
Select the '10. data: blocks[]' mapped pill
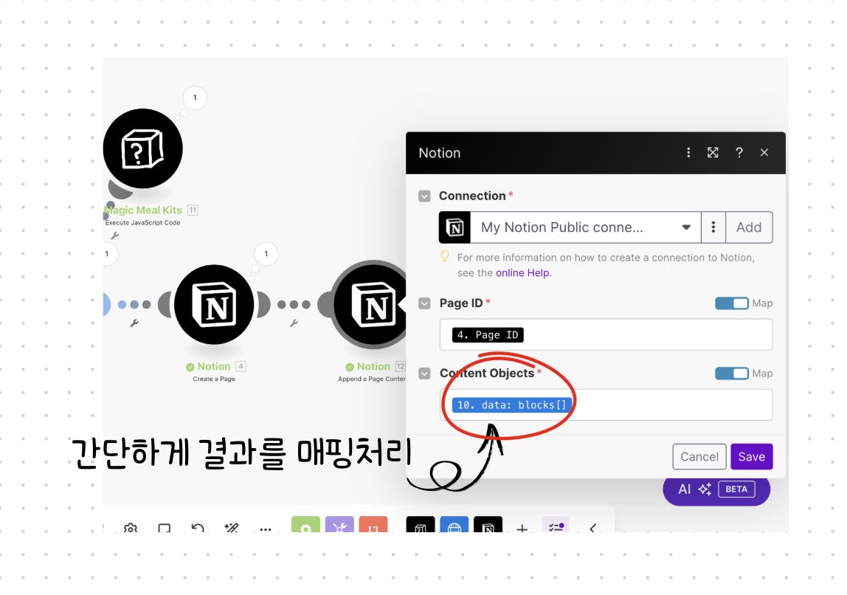(511, 405)
